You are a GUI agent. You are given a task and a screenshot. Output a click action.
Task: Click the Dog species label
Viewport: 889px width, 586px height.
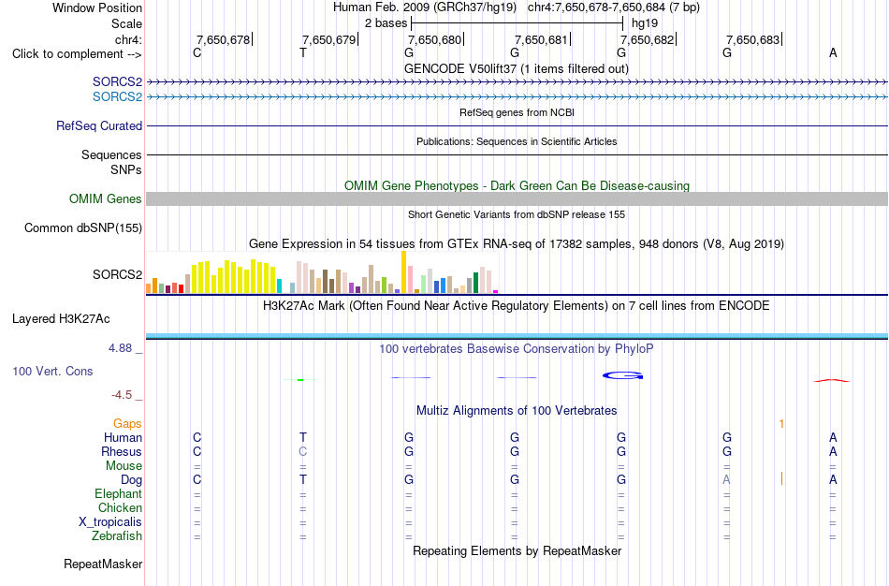[131, 480]
